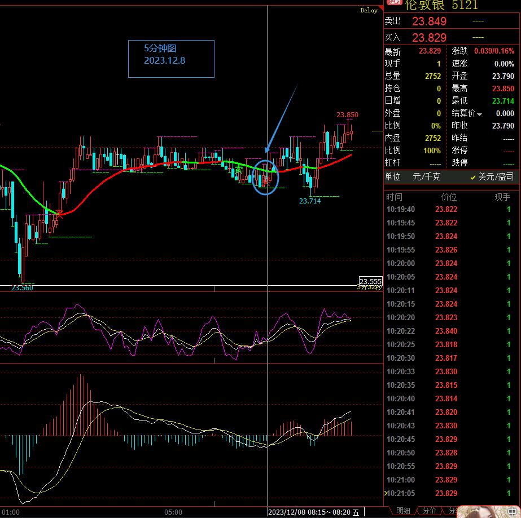Open the 结算价 dropdown arrow

point(479,114)
